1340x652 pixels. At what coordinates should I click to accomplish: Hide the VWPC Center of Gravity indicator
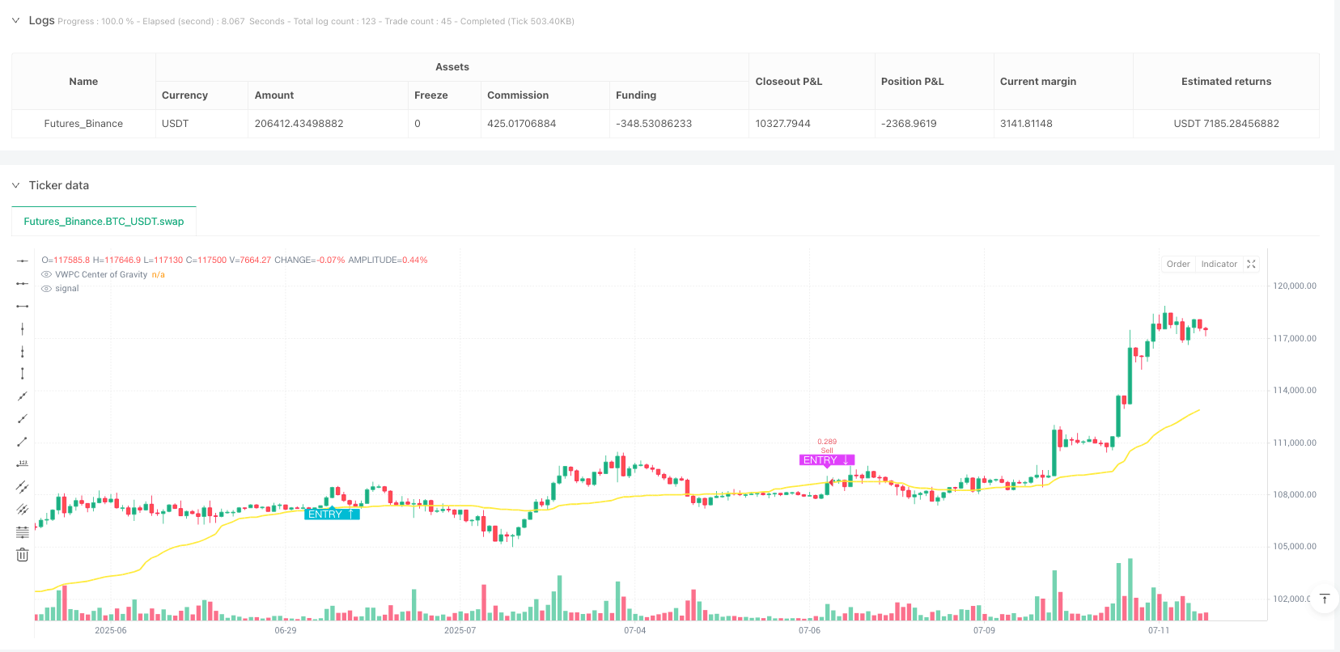46,274
